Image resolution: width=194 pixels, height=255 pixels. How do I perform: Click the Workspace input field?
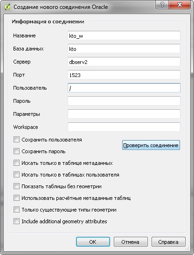click(124, 127)
